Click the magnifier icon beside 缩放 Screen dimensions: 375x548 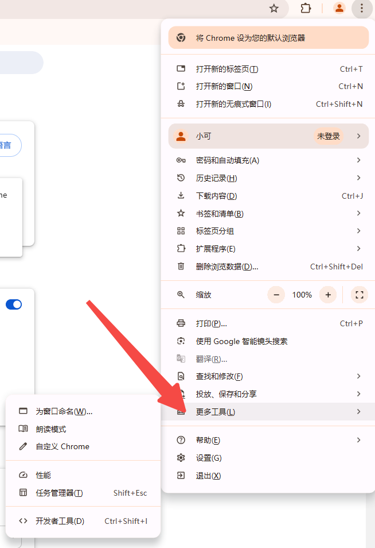point(181,295)
